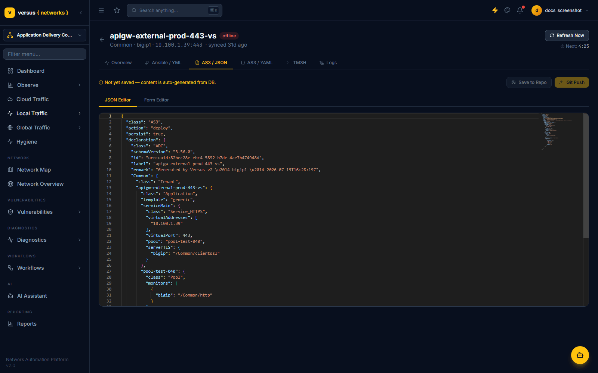This screenshot has width=598, height=373.
Task: Click the back arrow beside the title
Action: coord(102,40)
